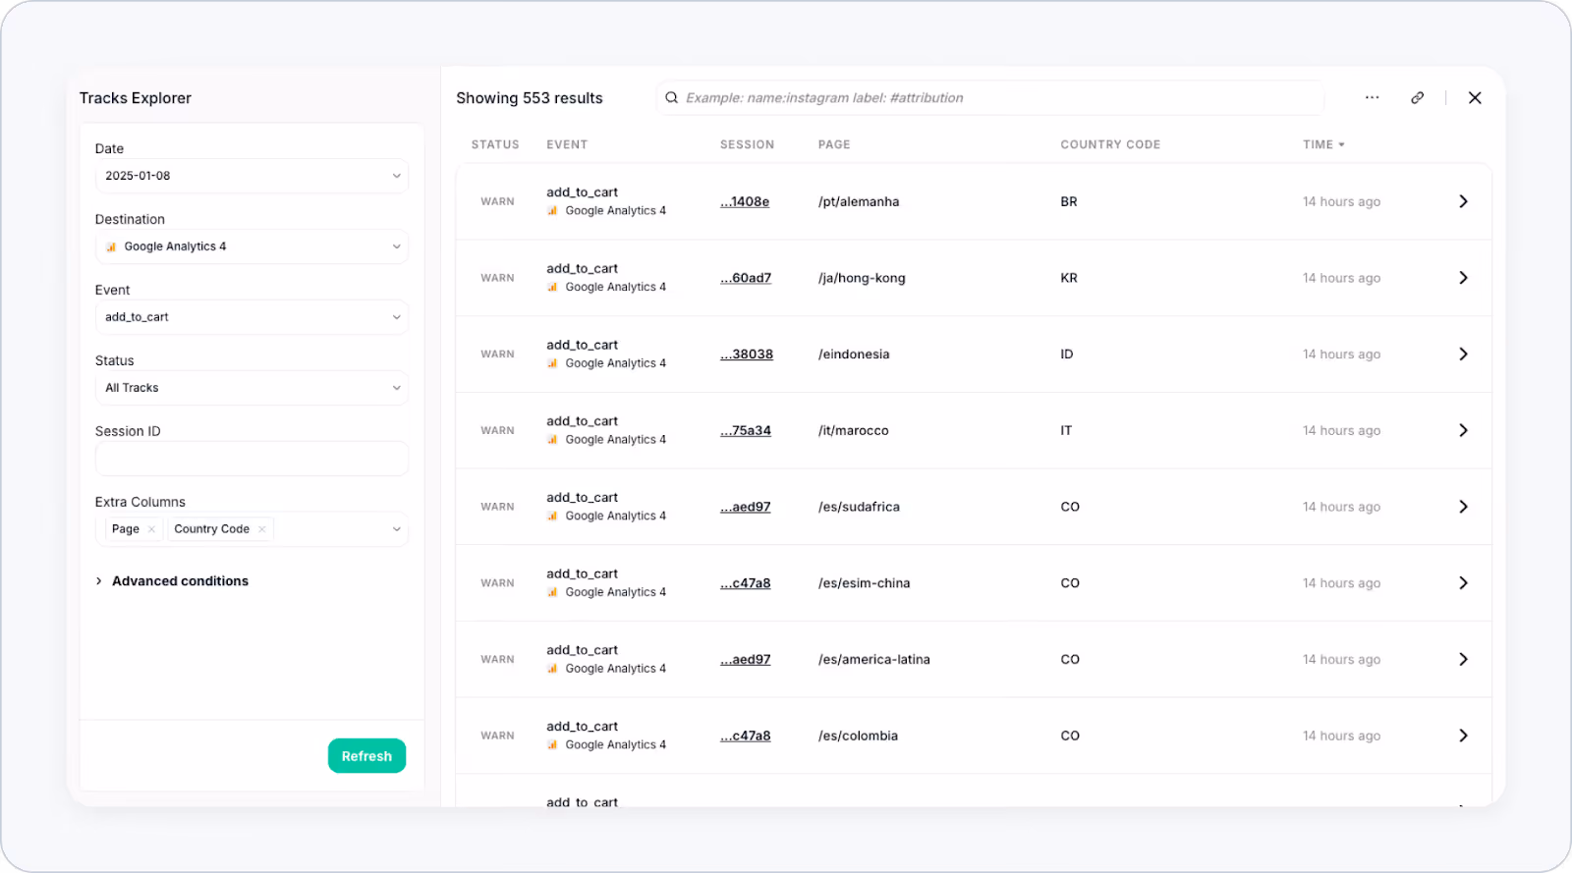This screenshot has width=1572, height=873.
Task: Click Google Analytics icon in /pt/alemanha row
Action: click(x=553, y=211)
